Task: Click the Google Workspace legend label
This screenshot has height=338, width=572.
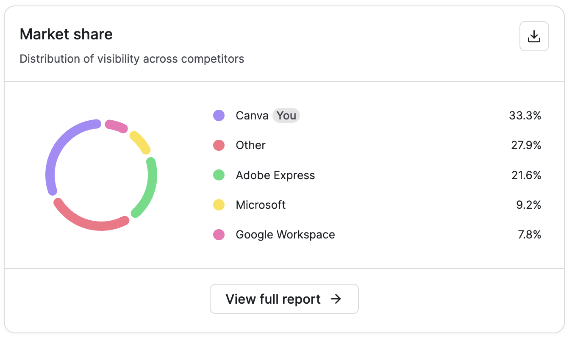Action: tap(286, 235)
